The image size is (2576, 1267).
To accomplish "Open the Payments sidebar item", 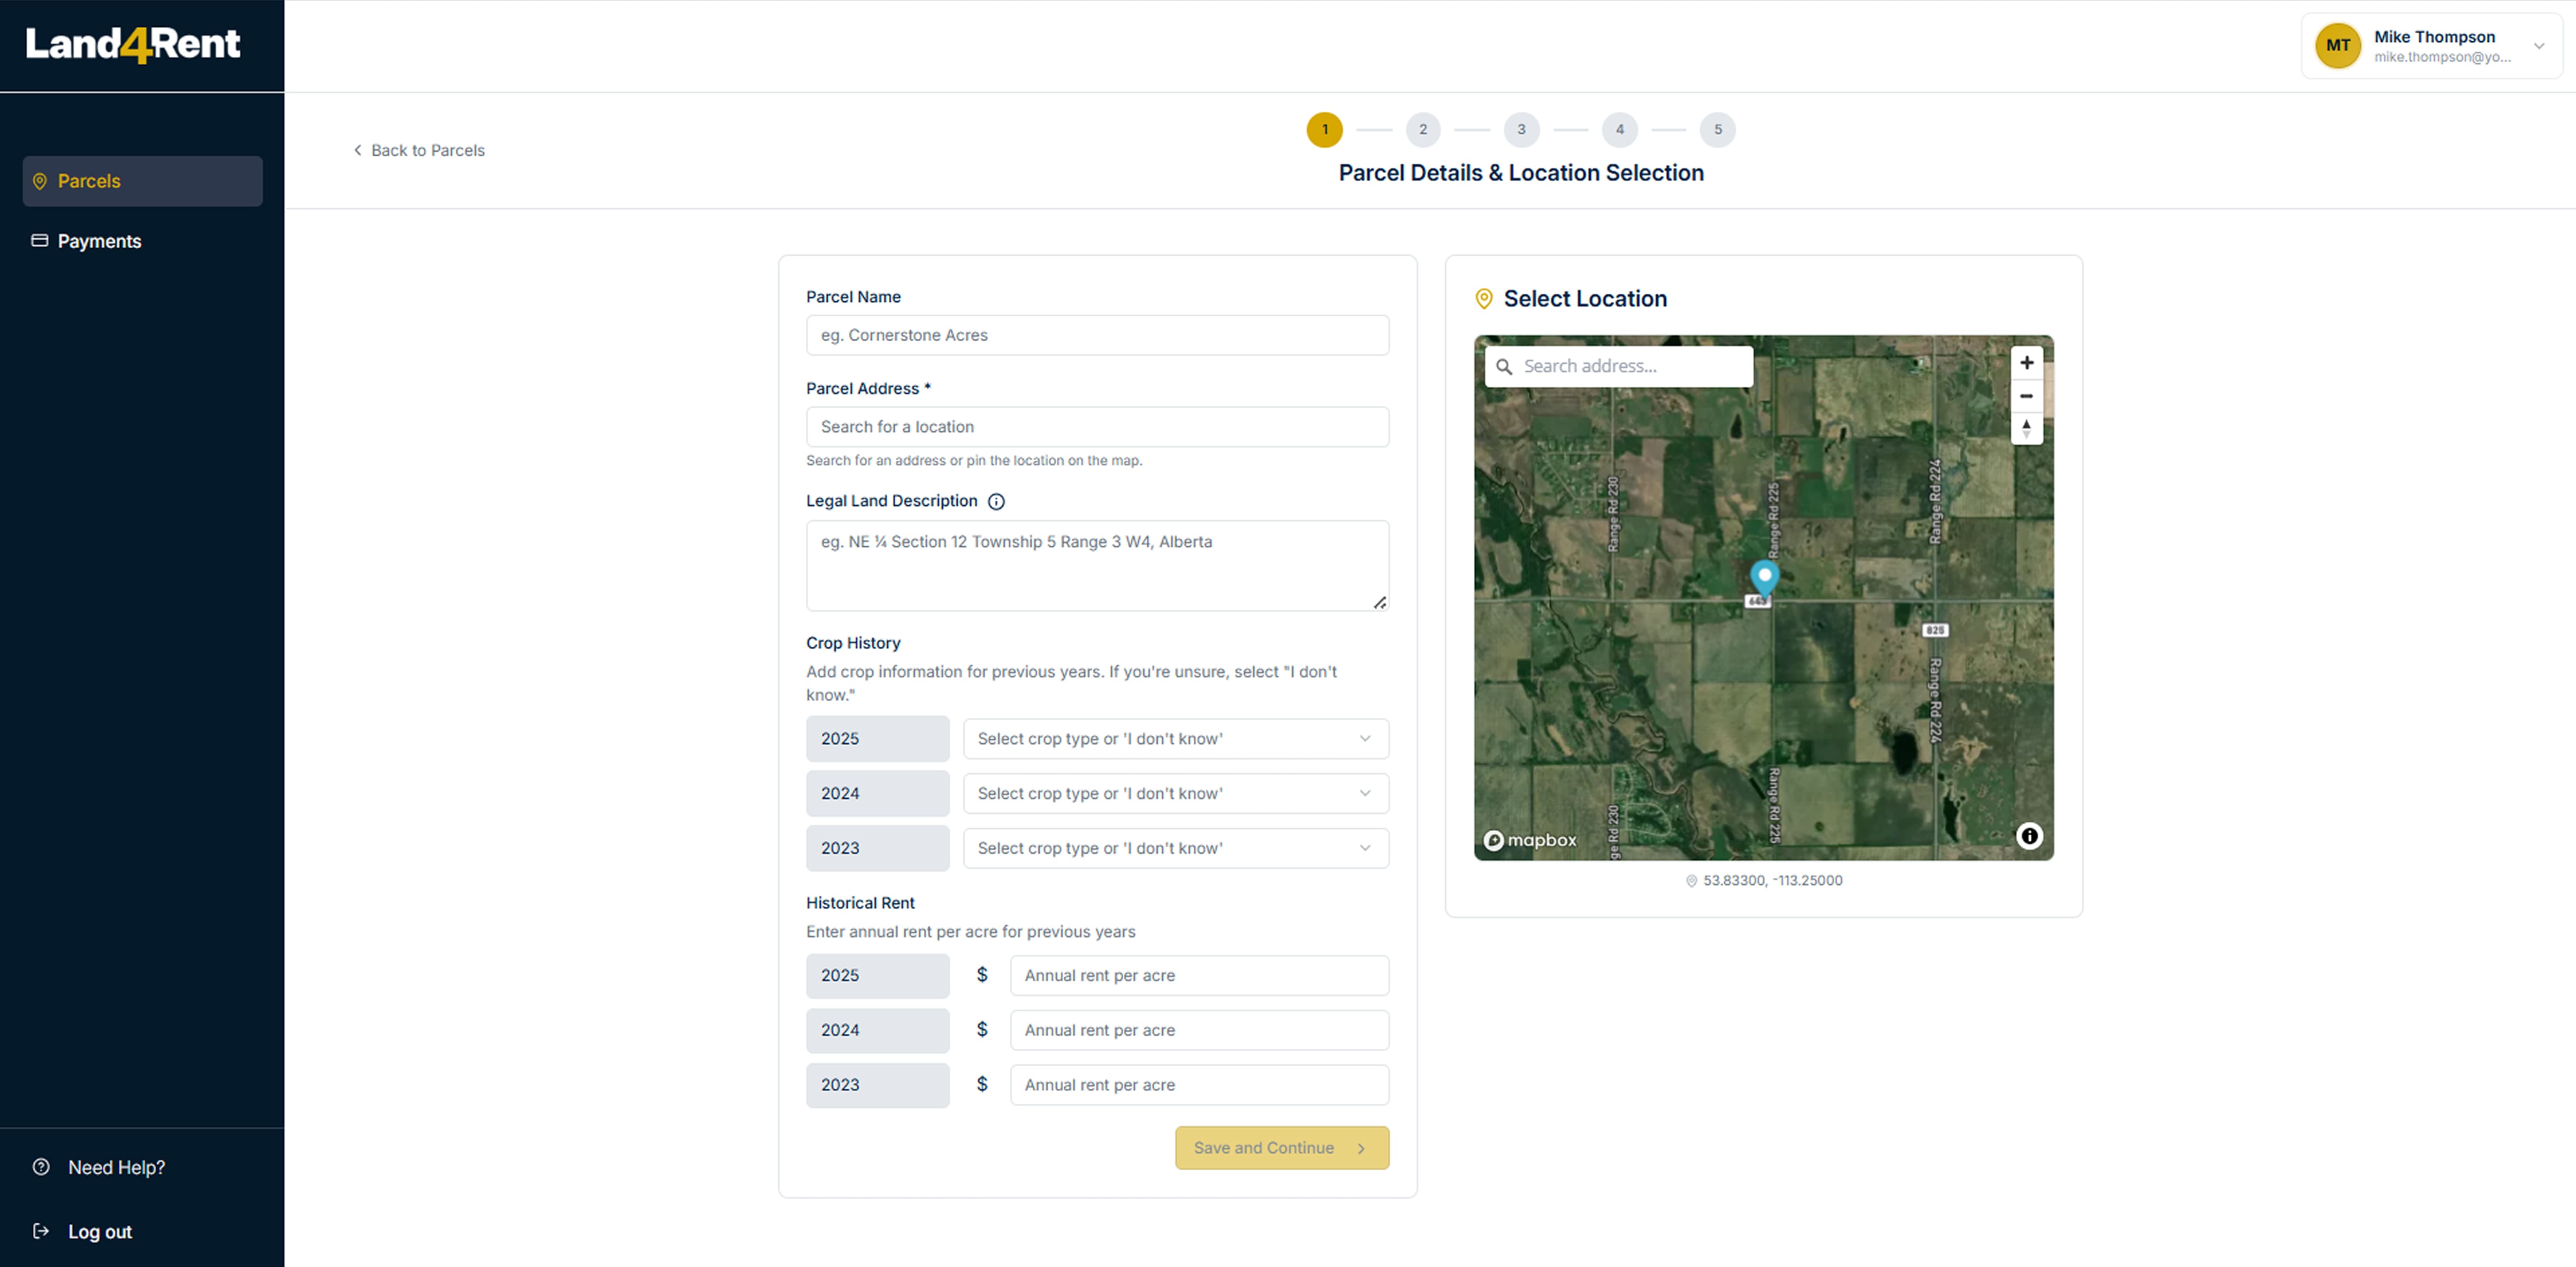I will pos(100,241).
